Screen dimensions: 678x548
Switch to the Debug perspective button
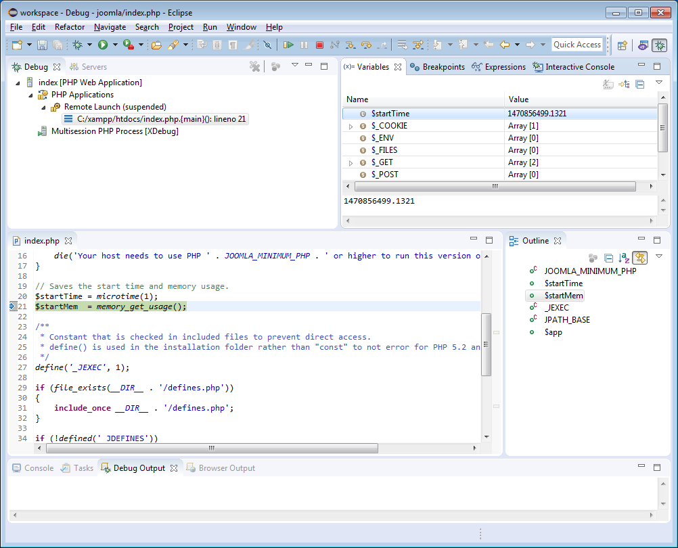pyautogui.click(x=659, y=45)
